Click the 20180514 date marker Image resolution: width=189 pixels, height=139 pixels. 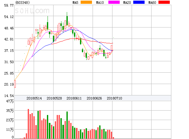pos(34,99)
